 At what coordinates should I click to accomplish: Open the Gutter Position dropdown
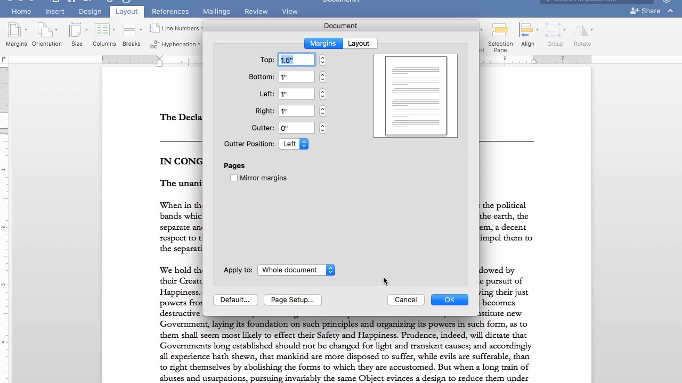(x=294, y=144)
